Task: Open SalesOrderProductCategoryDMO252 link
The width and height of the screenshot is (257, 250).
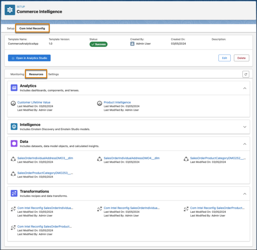Action: point(218,158)
